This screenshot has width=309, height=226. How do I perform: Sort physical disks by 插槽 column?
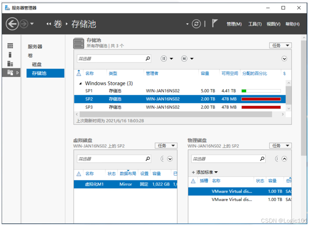point(204,181)
